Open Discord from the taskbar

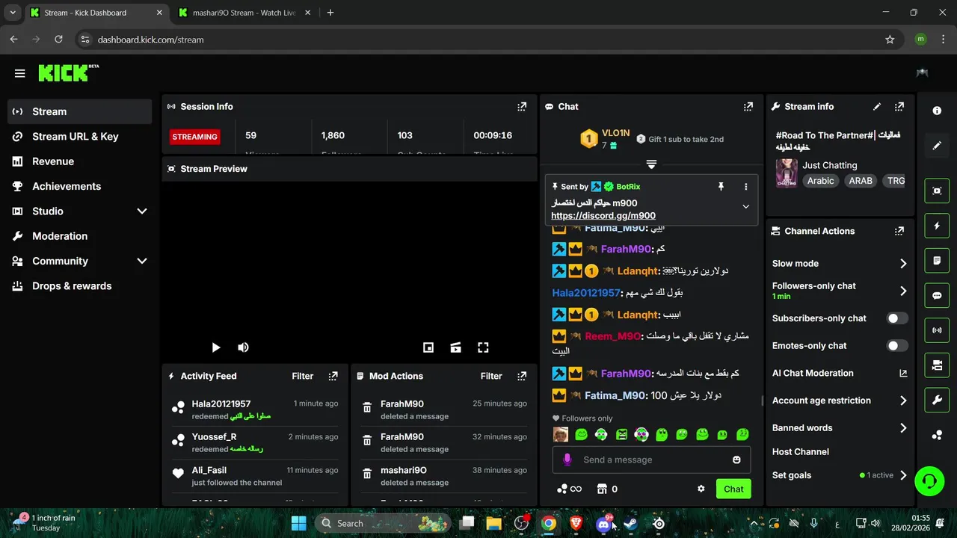[x=603, y=523]
